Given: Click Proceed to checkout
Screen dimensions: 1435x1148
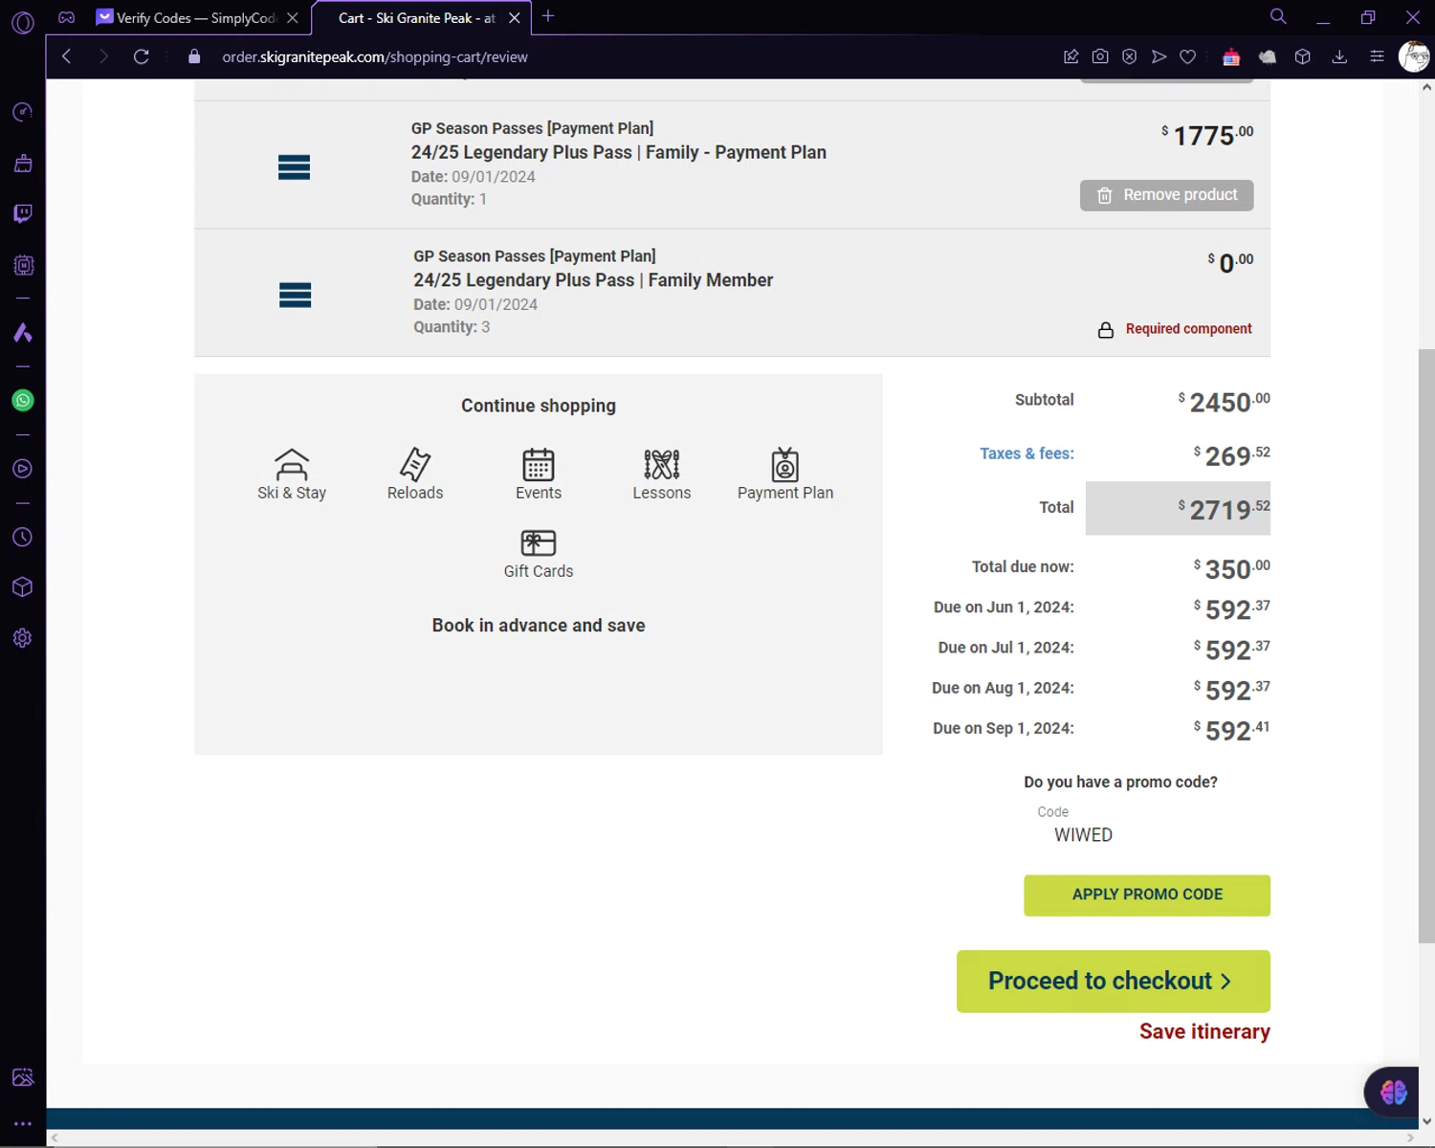Looking at the screenshot, I should pyautogui.click(x=1114, y=982).
